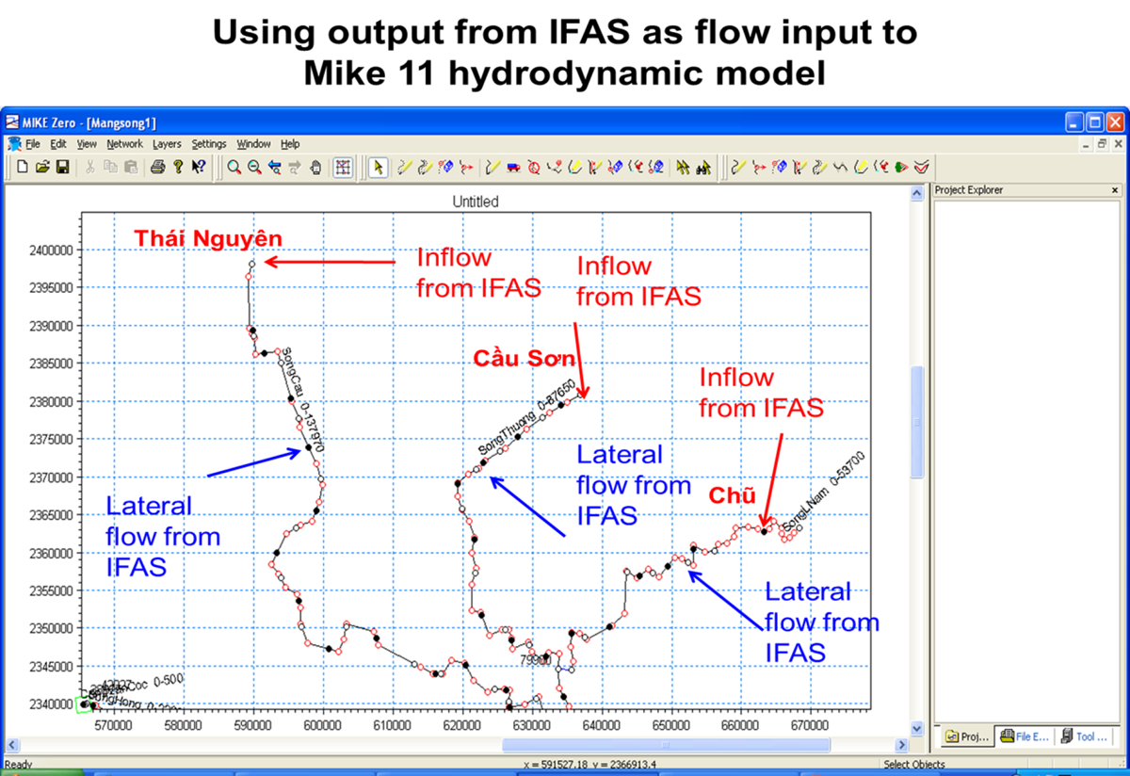1130x776 pixels.
Task: Open the Settings menu
Action: point(209,144)
